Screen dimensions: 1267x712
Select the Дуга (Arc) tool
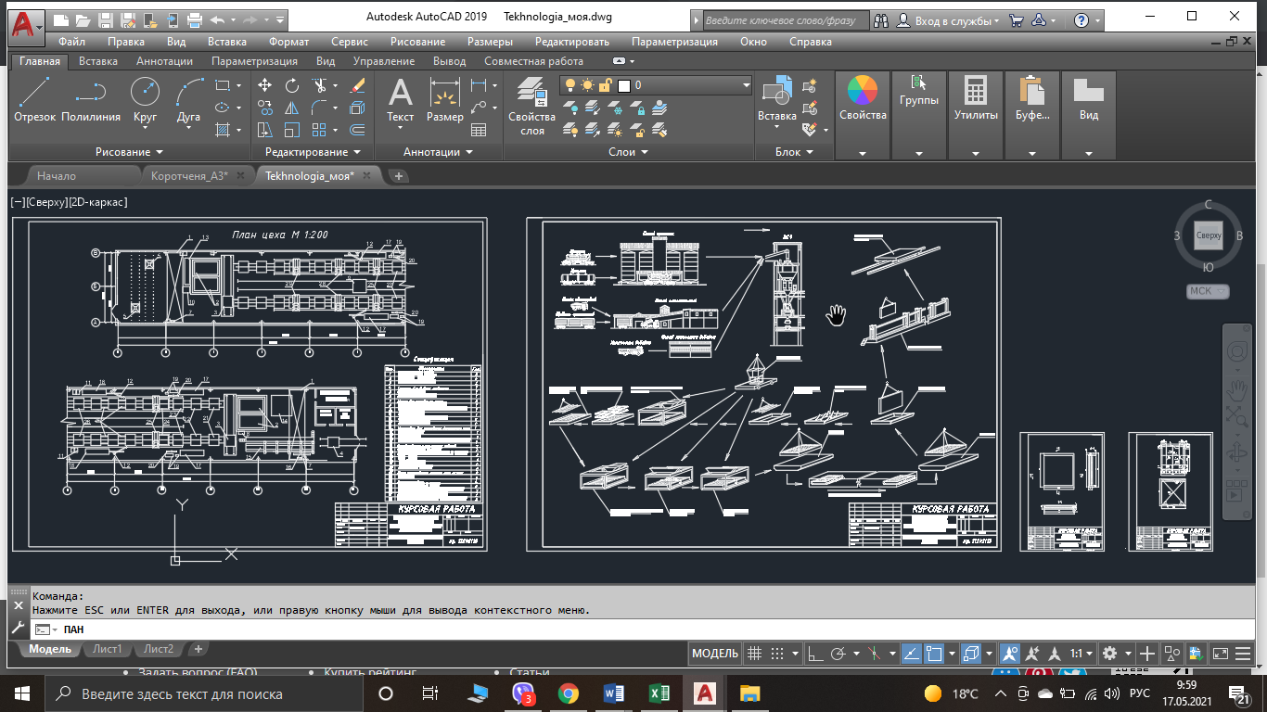(x=188, y=99)
